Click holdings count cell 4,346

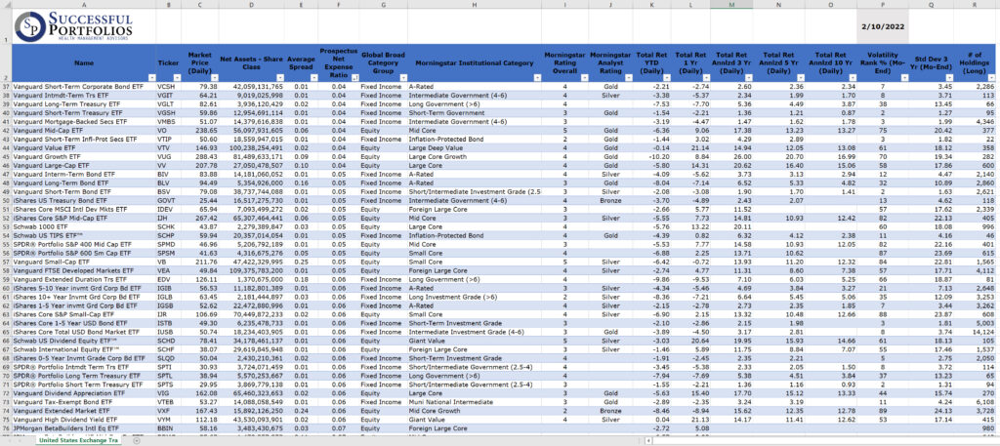click(975, 121)
